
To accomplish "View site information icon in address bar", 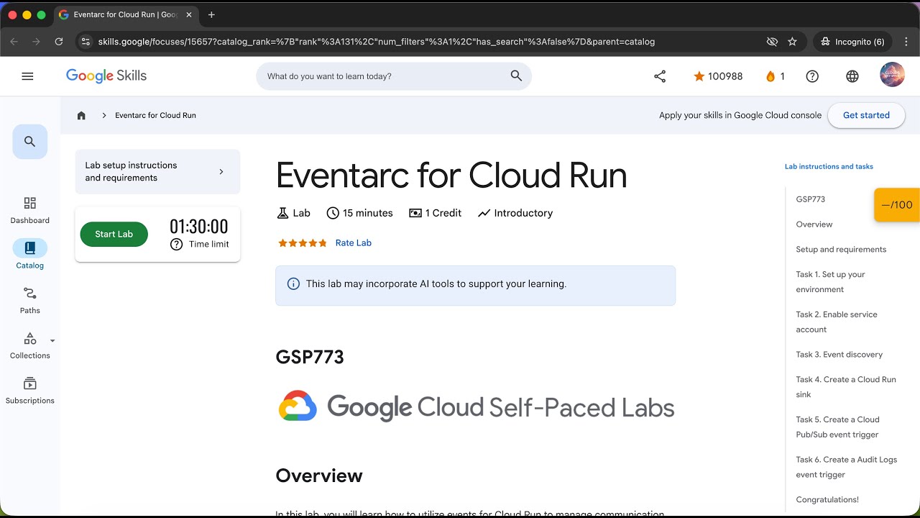I will point(86,42).
